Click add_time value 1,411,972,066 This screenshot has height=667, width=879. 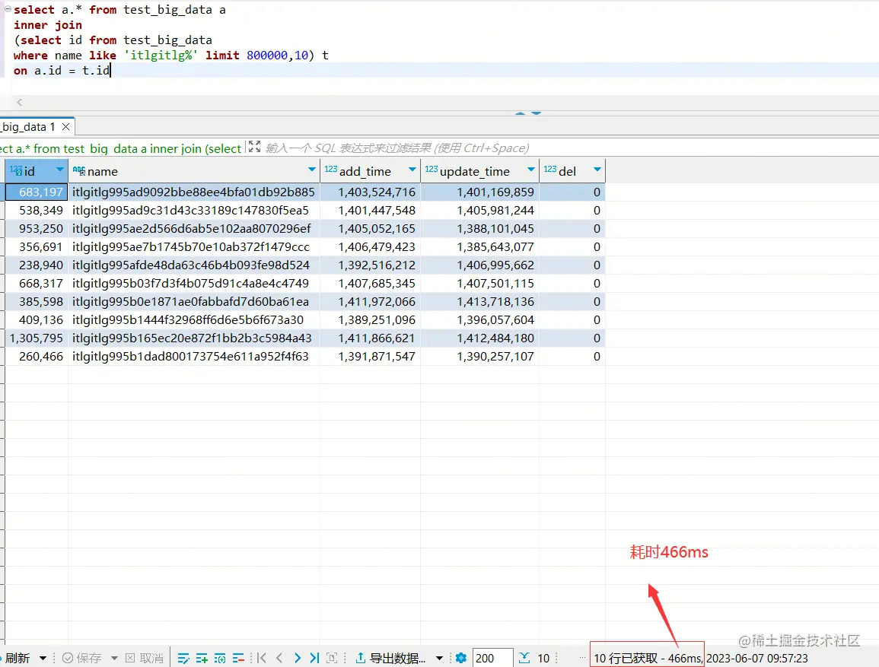click(371, 301)
